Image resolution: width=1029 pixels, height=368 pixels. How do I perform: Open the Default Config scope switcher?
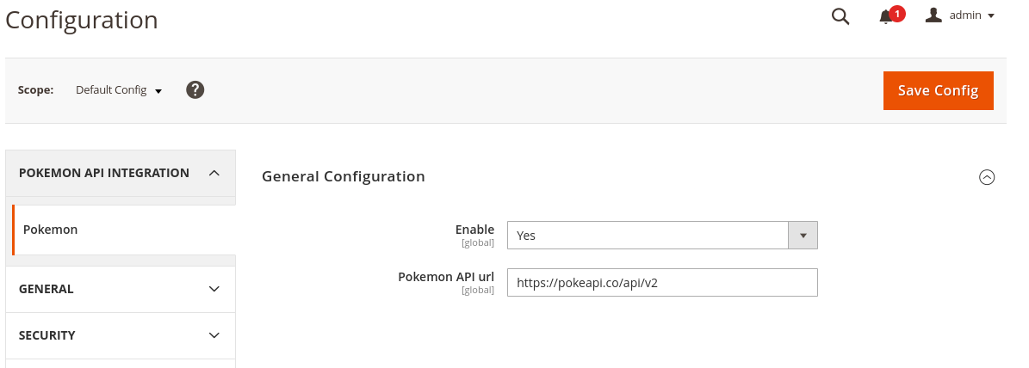pos(111,90)
